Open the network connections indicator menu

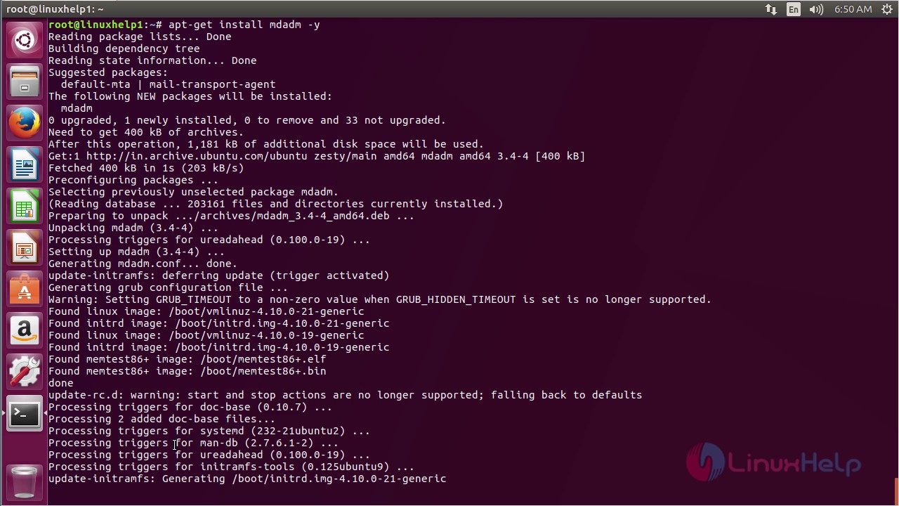pos(771,9)
